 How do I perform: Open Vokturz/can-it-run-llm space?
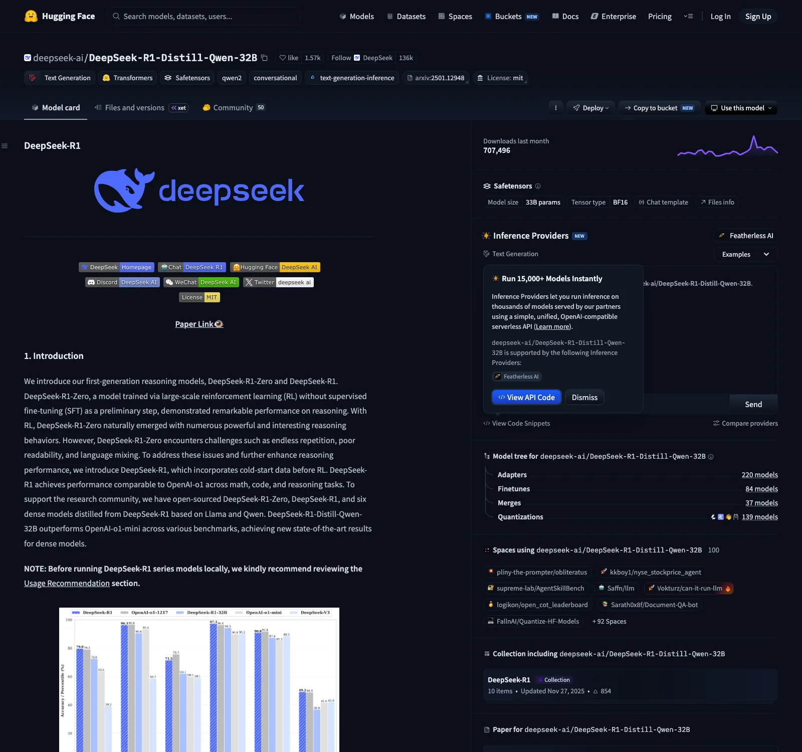[689, 588]
